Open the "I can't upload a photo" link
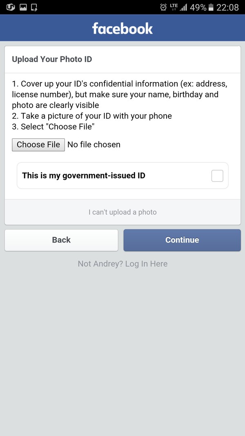245x436 pixels. click(122, 212)
